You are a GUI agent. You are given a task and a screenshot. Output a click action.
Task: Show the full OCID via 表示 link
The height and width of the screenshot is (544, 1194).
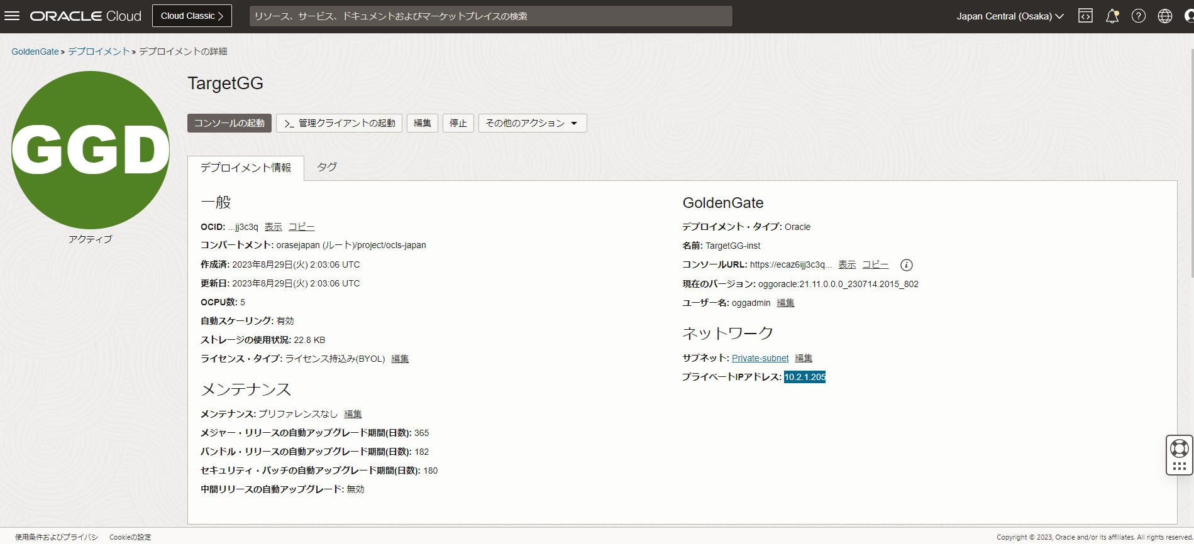tap(273, 227)
